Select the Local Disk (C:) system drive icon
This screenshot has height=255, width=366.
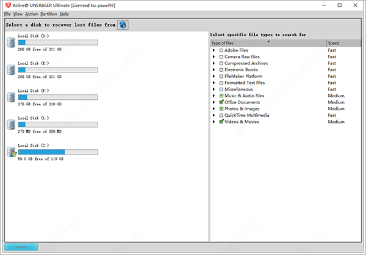click(12, 152)
